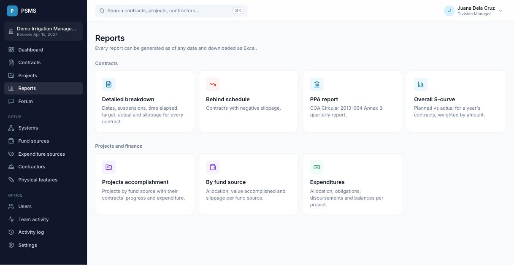This screenshot has height=265, width=514.
Task: Click the Expenditures banknote icon
Action: [317, 167]
